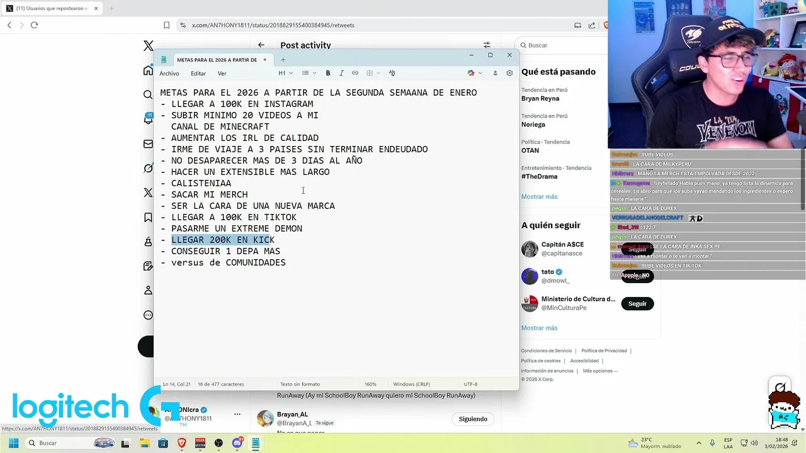Open the Archivo menu
806x453 pixels.
169,74
